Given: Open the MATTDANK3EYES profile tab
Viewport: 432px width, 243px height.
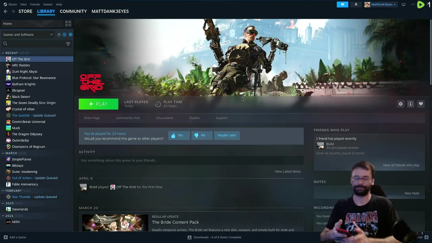Looking at the screenshot, I should (x=110, y=11).
